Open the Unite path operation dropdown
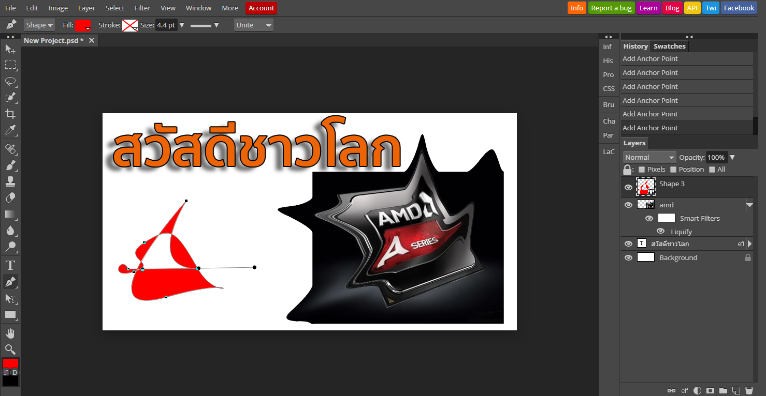The image size is (766, 396). 254,25
